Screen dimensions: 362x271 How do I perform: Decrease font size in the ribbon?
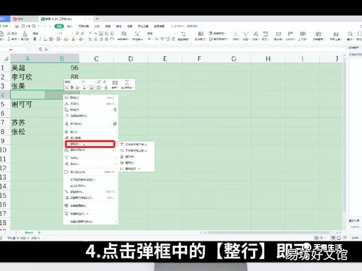pyautogui.click(x=82, y=34)
